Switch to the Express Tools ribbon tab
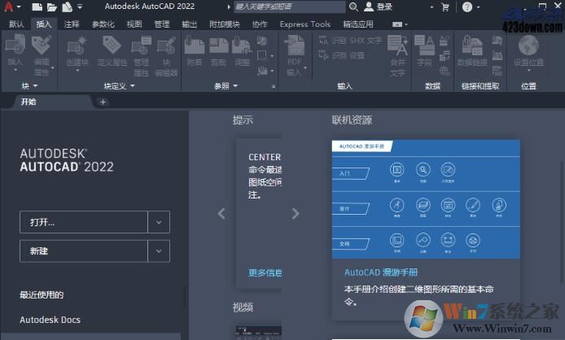 304,24
